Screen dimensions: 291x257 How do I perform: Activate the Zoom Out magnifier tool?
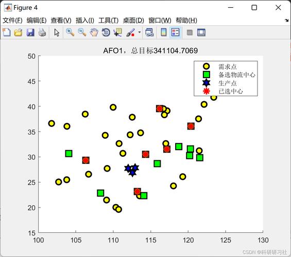tap(82, 32)
